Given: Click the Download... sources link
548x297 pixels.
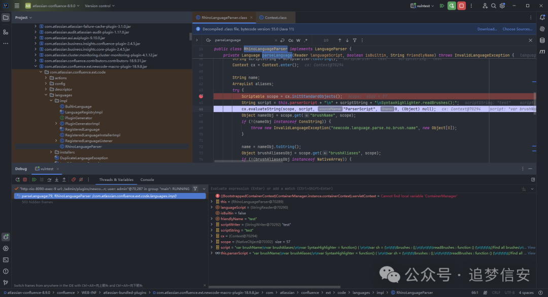Looking at the screenshot, I should (x=487, y=29).
